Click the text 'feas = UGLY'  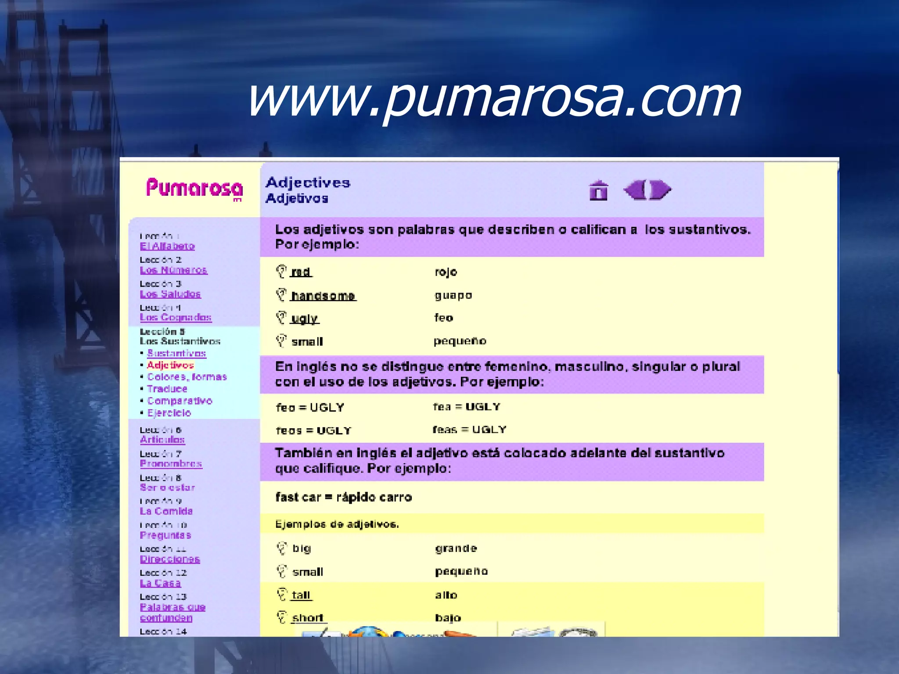(x=470, y=430)
